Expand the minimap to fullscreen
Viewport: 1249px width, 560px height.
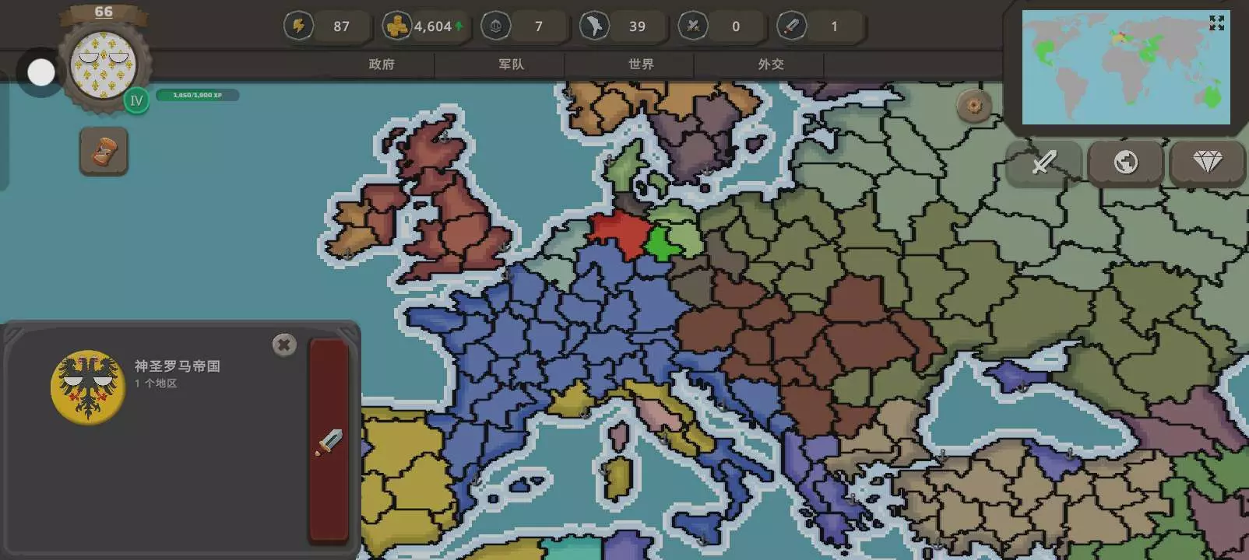coord(1216,23)
